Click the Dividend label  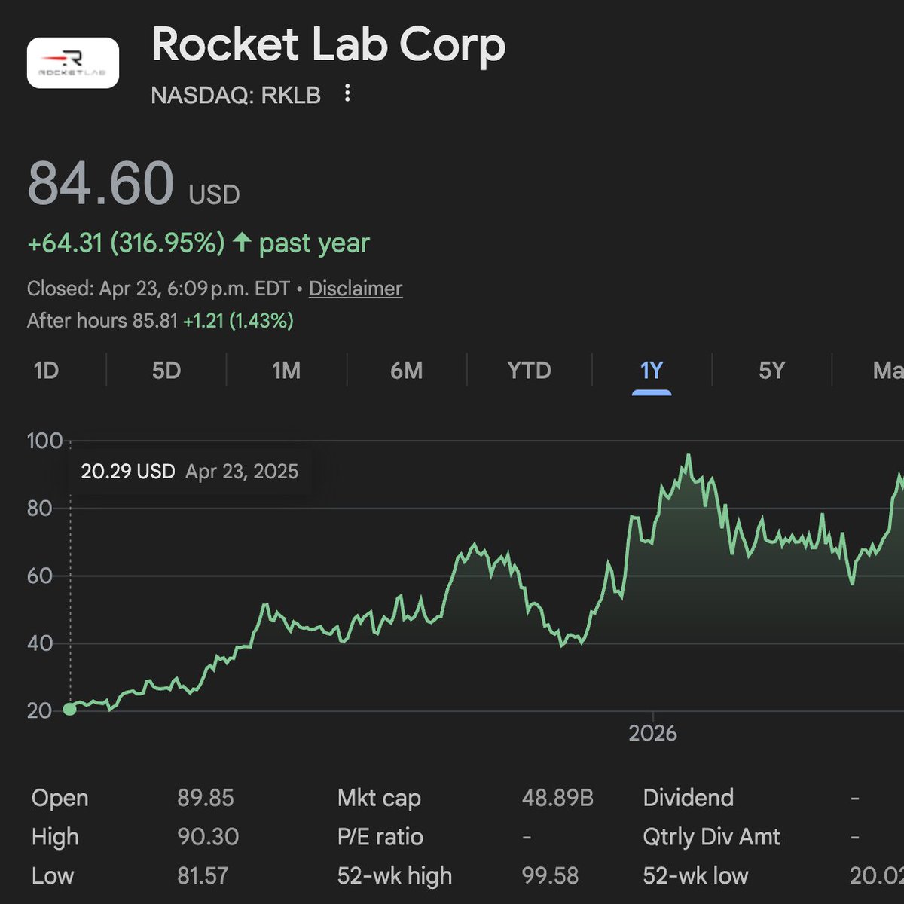(689, 799)
